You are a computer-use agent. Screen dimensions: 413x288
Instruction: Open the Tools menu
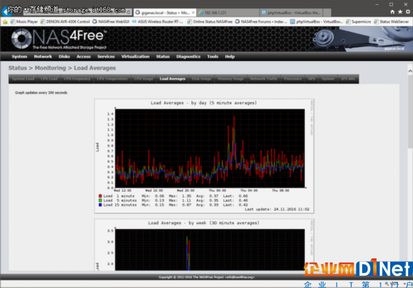[213, 56]
